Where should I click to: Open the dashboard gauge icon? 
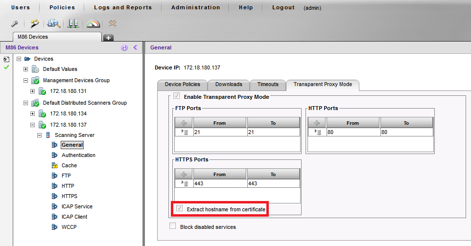93,23
